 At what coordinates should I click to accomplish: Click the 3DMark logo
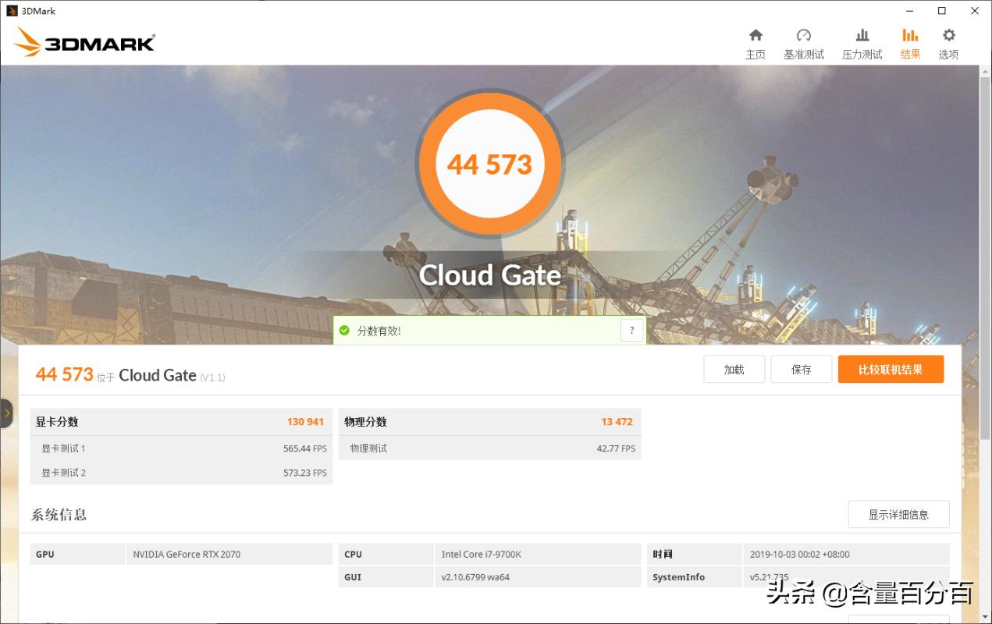pos(85,42)
